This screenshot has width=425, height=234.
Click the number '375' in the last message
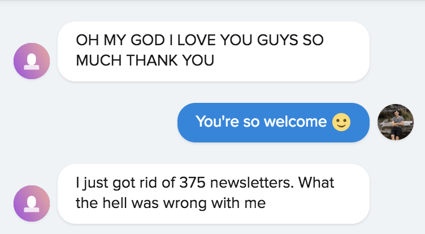(192, 183)
